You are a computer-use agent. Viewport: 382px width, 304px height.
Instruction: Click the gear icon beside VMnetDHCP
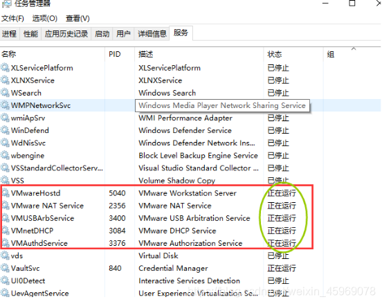click(6, 231)
